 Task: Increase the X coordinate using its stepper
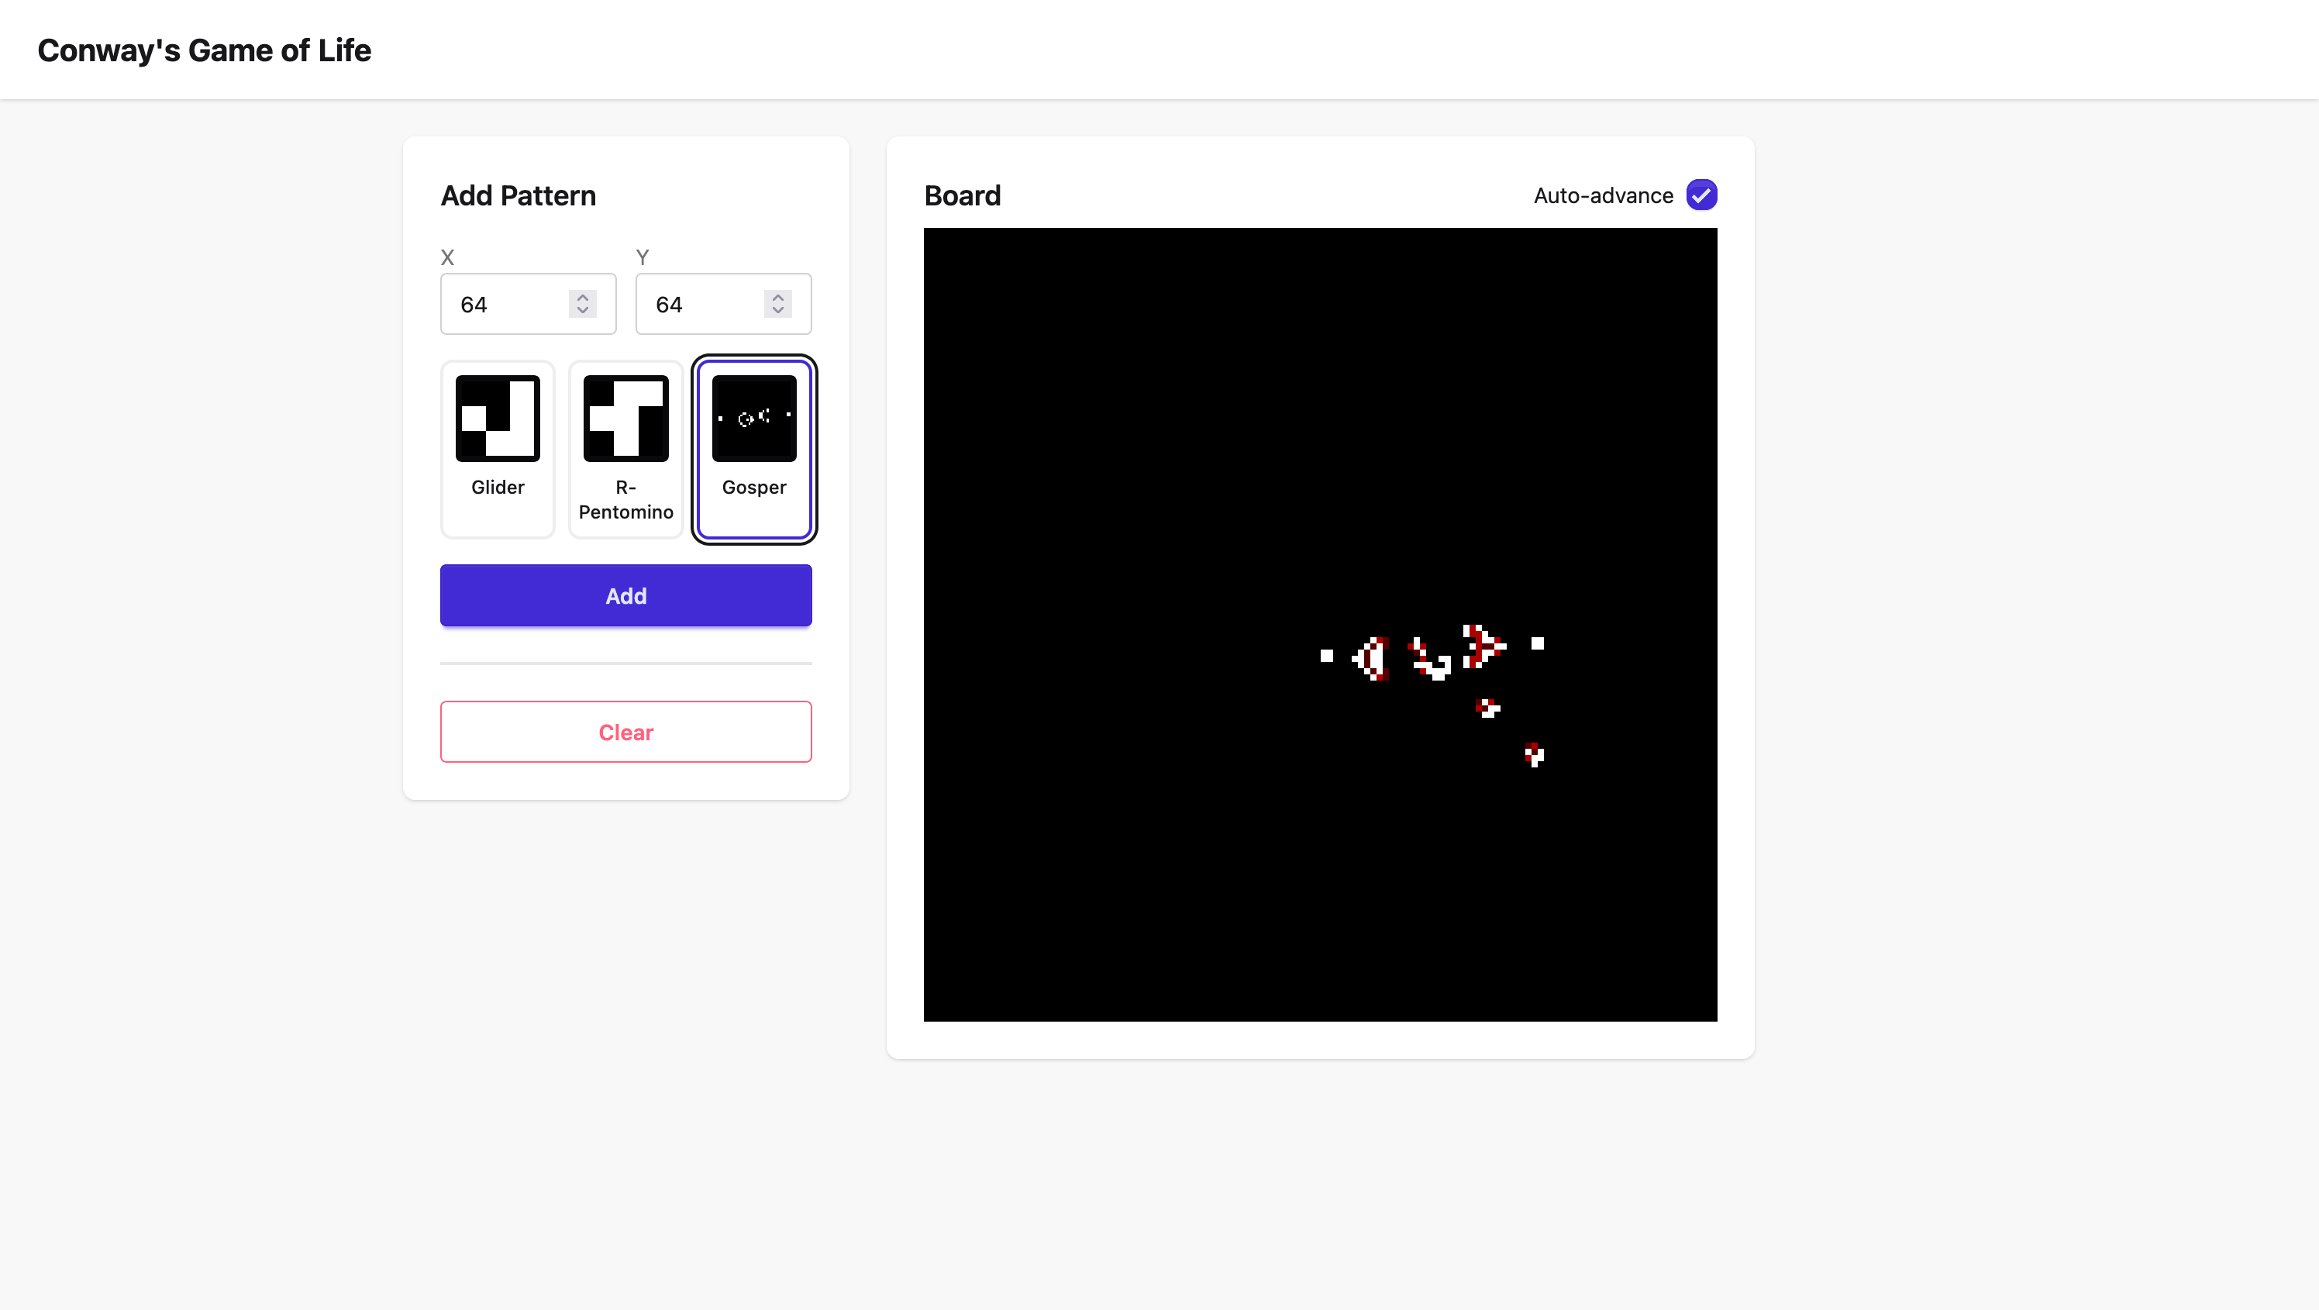(581, 297)
